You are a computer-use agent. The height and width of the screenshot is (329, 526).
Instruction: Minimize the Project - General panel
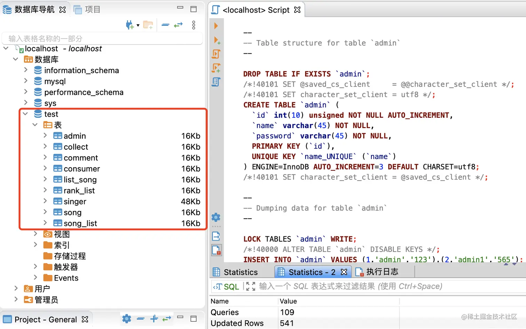(180, 317)
